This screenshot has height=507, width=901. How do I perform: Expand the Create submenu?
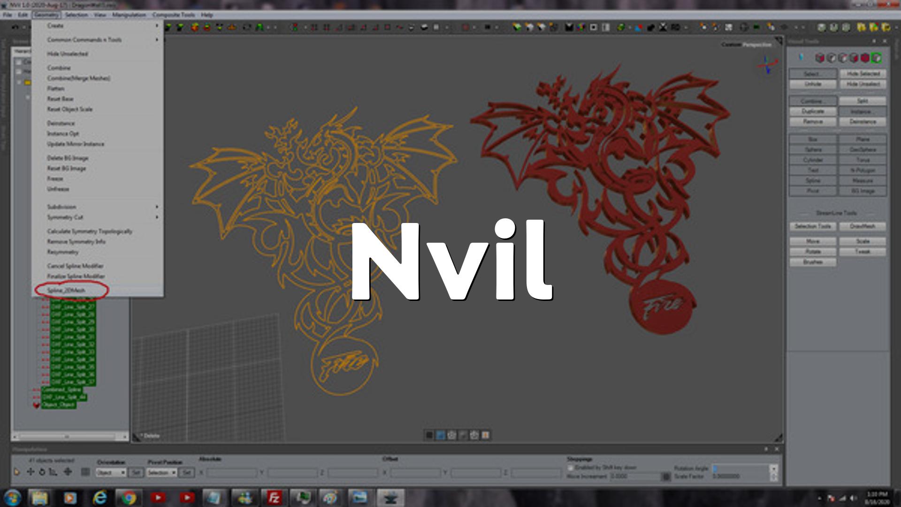(98, 25)
